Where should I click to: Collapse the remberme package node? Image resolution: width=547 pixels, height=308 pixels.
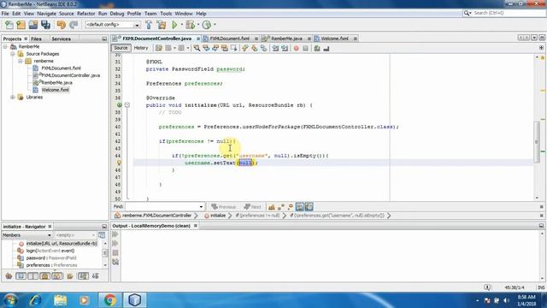pos(21,61)
